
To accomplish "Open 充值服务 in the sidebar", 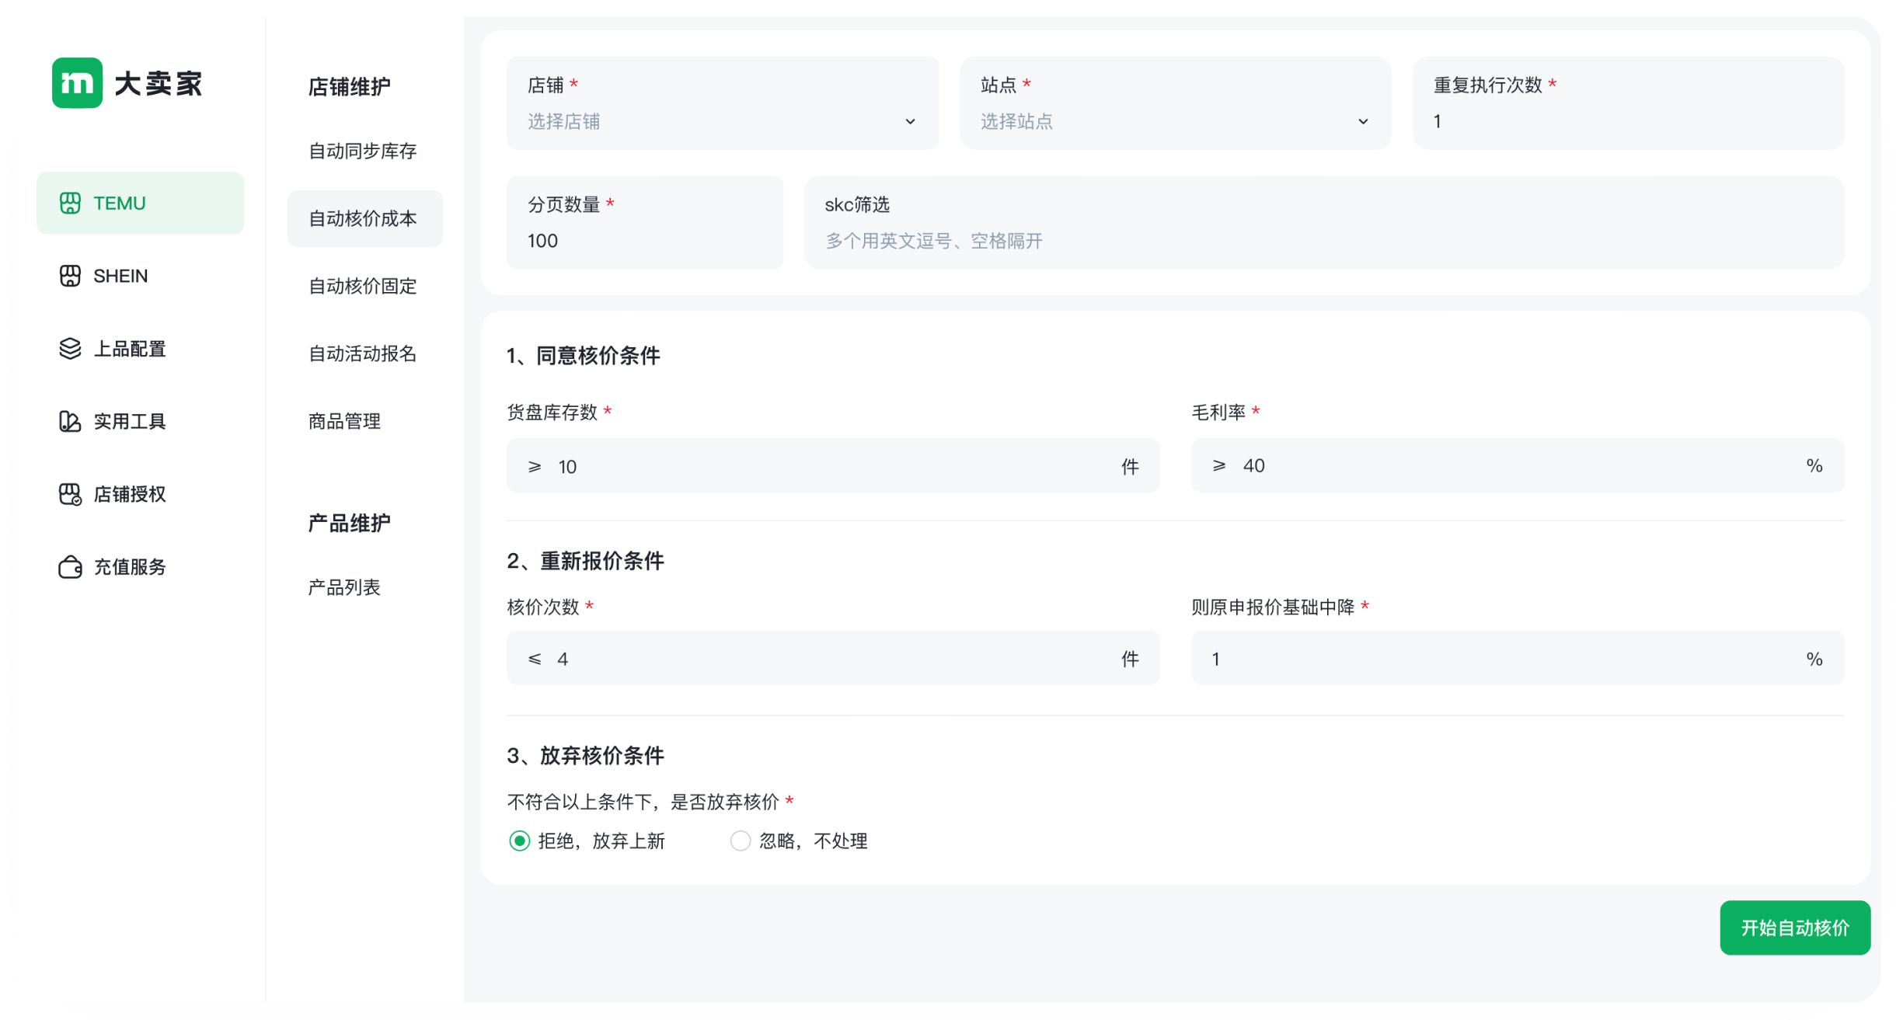I will point(129,567).
